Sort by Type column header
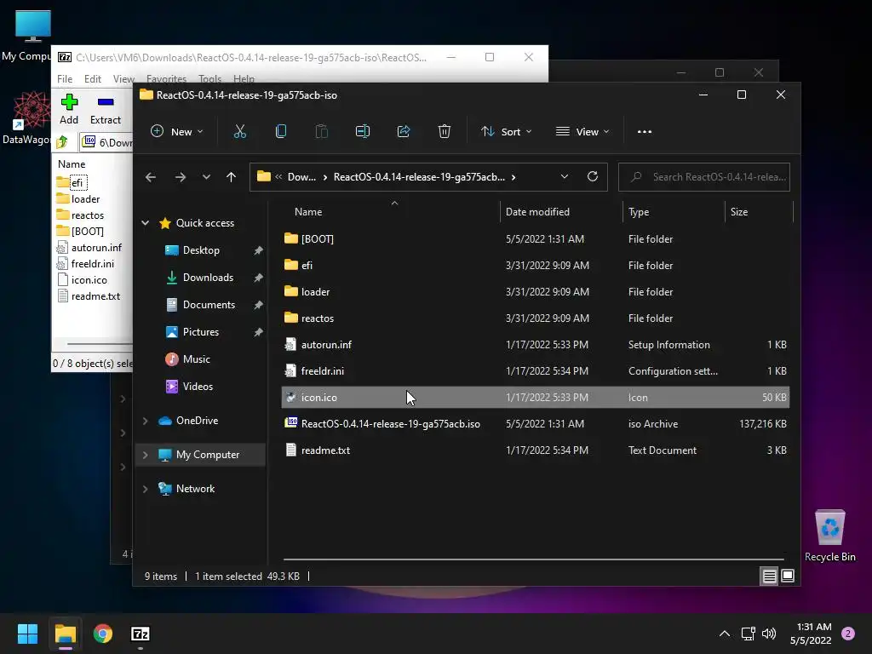This screenshot has height=654, width=872. click(x=674, y=212)
